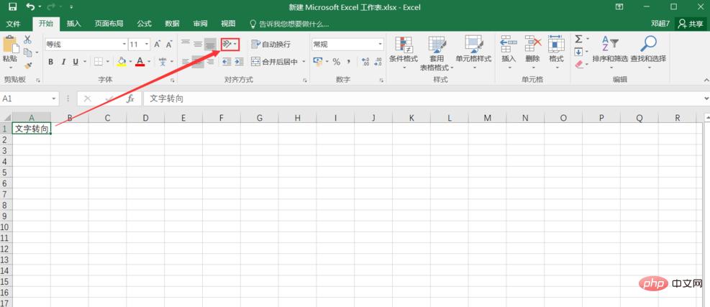Open Find and Select (查找和选择)
This screenshot has height=307, width=710.
649,52
